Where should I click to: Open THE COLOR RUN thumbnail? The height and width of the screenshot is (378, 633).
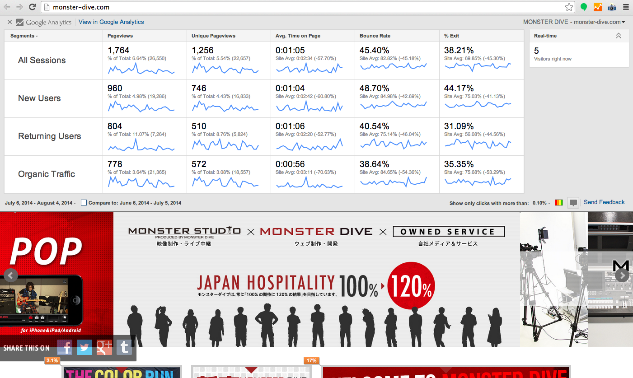click(x=122, y=372)
